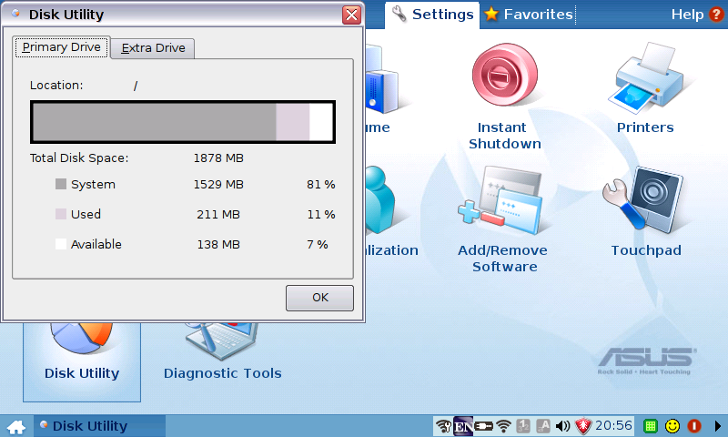Click the Disk Utility title bar icon
The height and width of the screenshot is (437, 728).
click(15, 14)
